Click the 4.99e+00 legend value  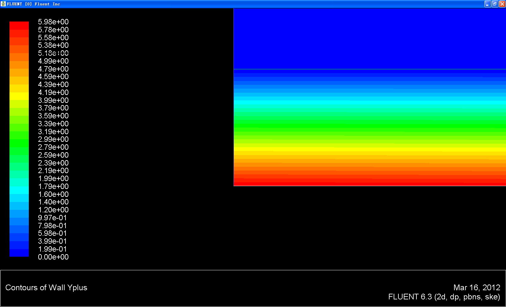[53, 61]
